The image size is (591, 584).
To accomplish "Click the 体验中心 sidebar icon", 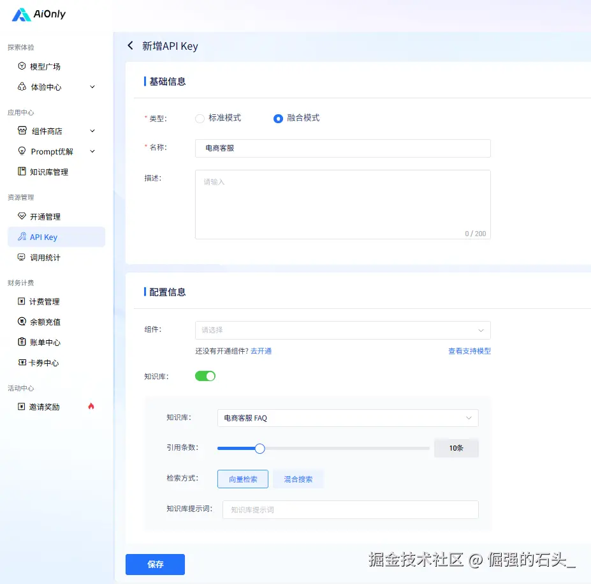I will (22, 87).
